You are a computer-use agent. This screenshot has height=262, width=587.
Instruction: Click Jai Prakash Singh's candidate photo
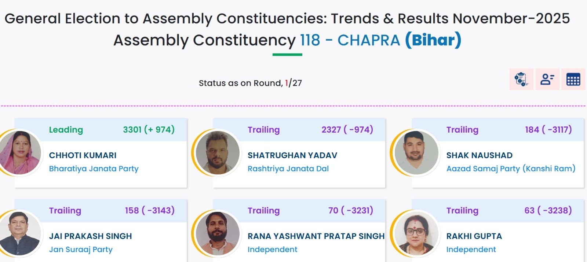tap(20, 233)
